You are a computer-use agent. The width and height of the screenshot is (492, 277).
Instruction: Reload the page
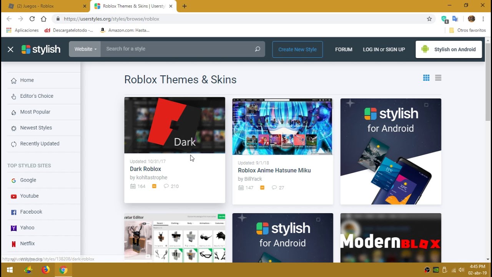click(x=32, y=19)
